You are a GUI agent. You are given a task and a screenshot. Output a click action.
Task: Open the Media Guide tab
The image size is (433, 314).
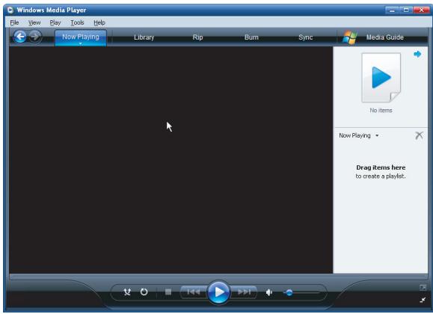click(384, 37)
